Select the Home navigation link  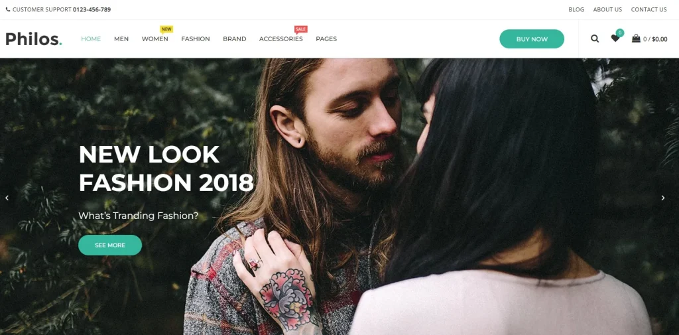tap(91, 39)
